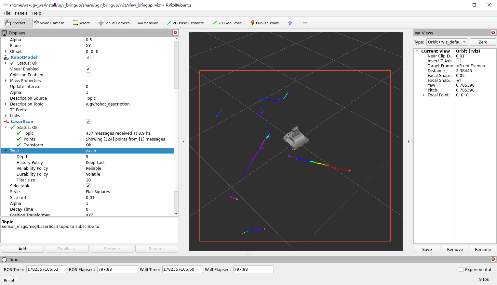Click the blue minus remove-tool icon

[x=305, y=23]
